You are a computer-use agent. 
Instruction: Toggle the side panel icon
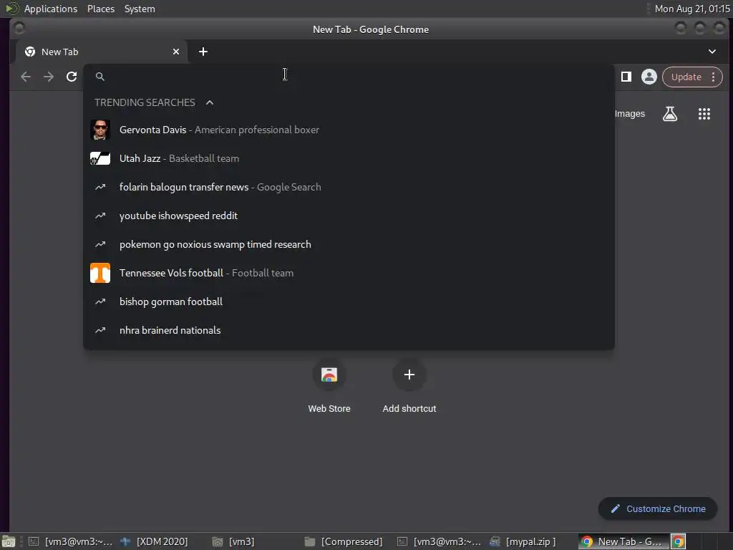click(x=626, y=77)
